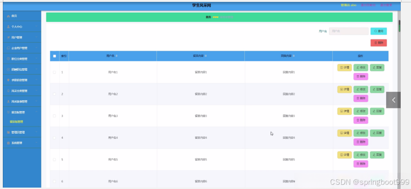Click 修改 button in 用户名5 row
411x189 pixels.
360,155
